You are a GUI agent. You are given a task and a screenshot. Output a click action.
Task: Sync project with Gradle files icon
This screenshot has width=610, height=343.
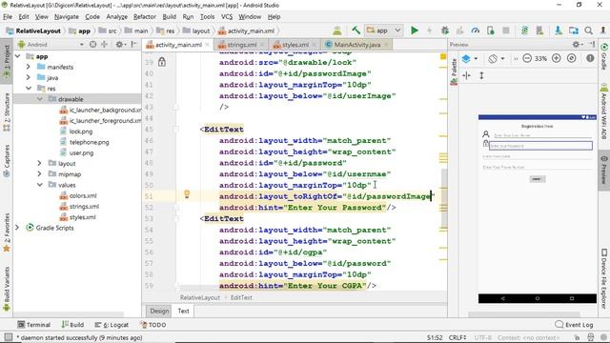click(524, 30)
